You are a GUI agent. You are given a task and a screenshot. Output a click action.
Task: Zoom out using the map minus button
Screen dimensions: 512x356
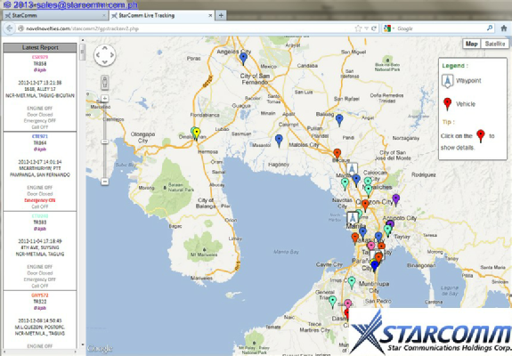click(x=104, y=181)
